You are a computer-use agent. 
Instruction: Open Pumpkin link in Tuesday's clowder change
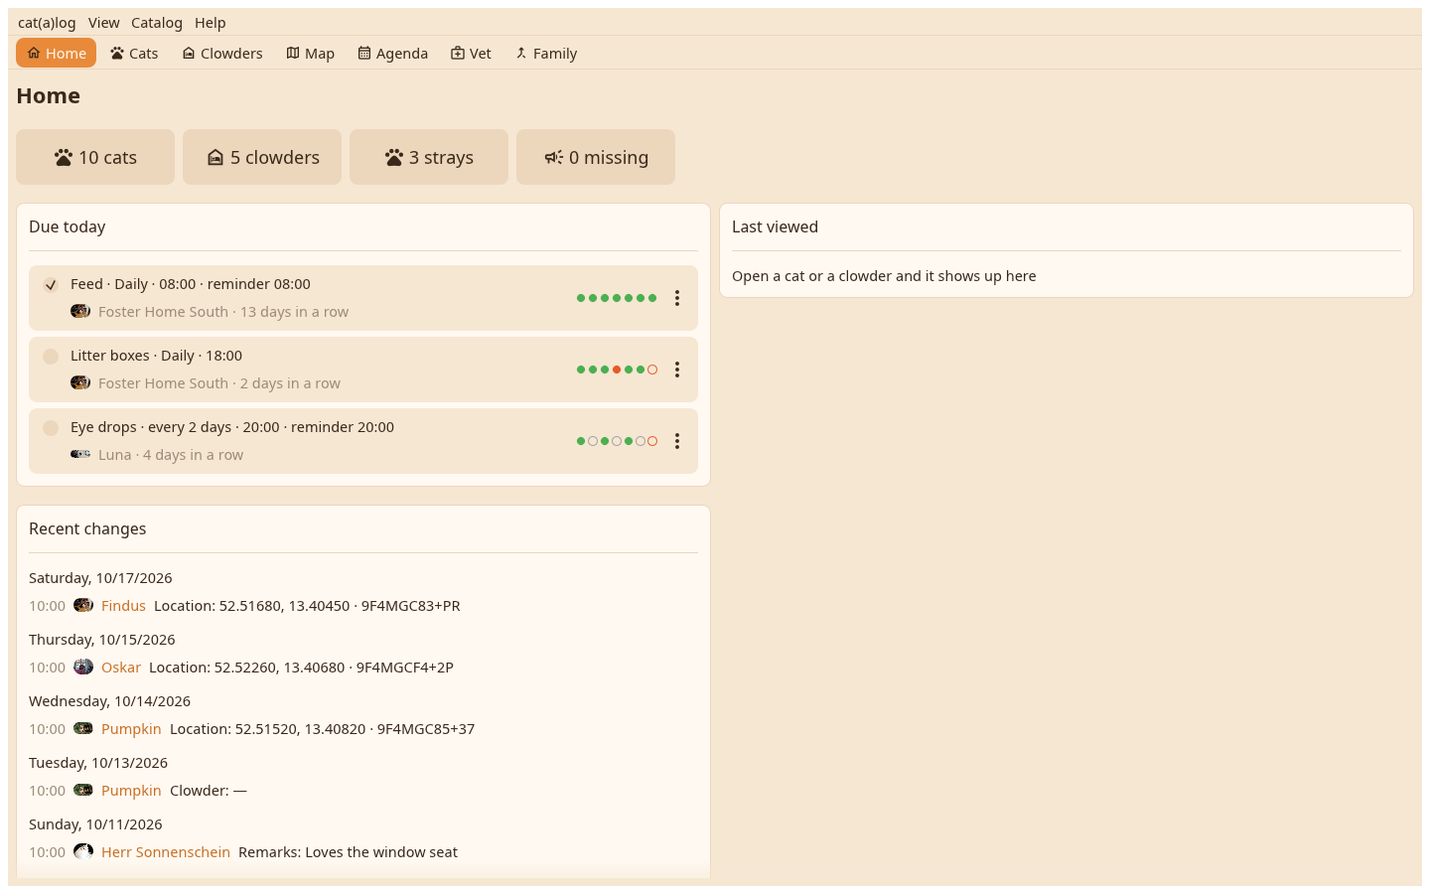[x=131, y=791]
